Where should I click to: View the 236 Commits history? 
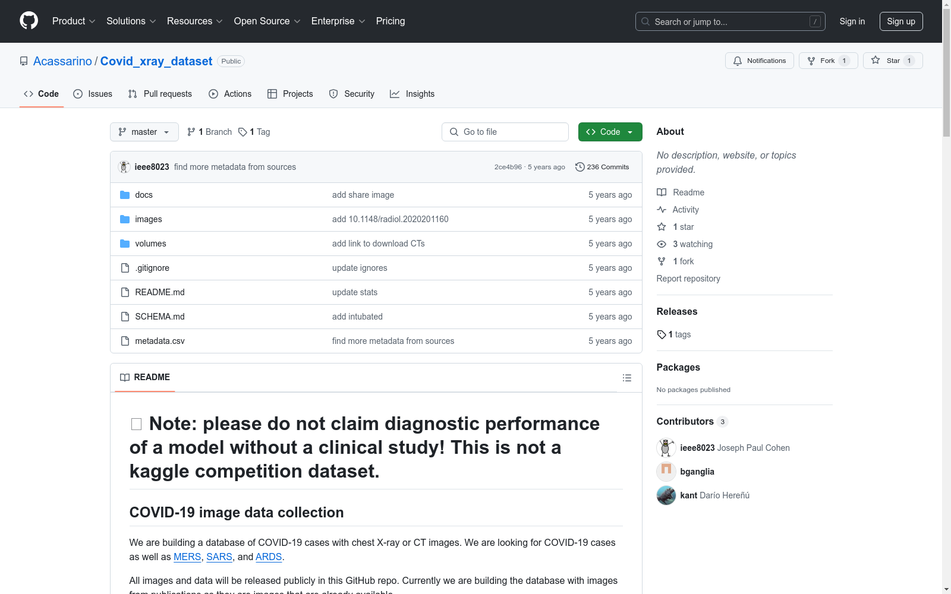pyautogui.click(x=602, y=167)
